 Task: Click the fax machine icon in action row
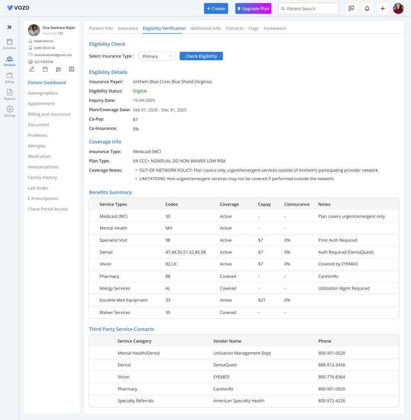[x=58, y=69]
